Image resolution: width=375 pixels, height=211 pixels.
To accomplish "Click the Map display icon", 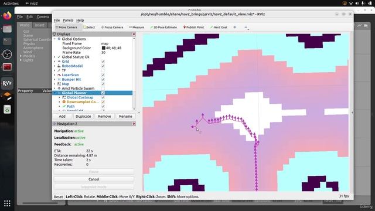I will coord(59,84).
